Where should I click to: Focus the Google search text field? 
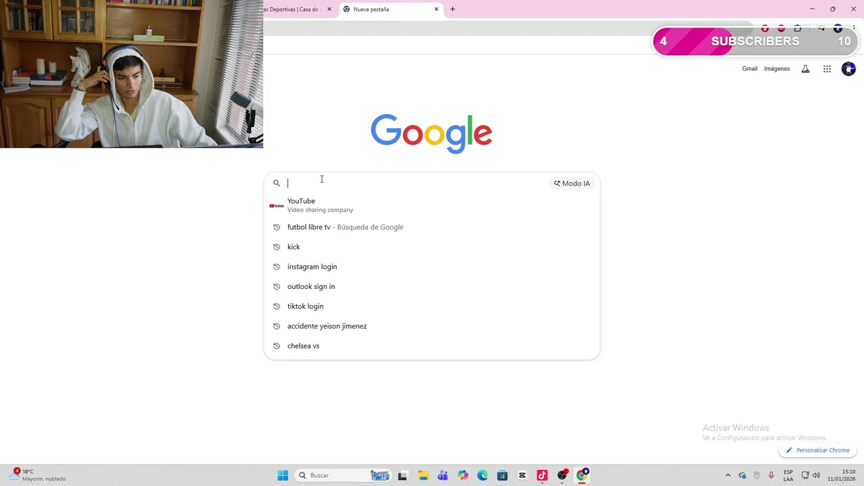point(417,183)
